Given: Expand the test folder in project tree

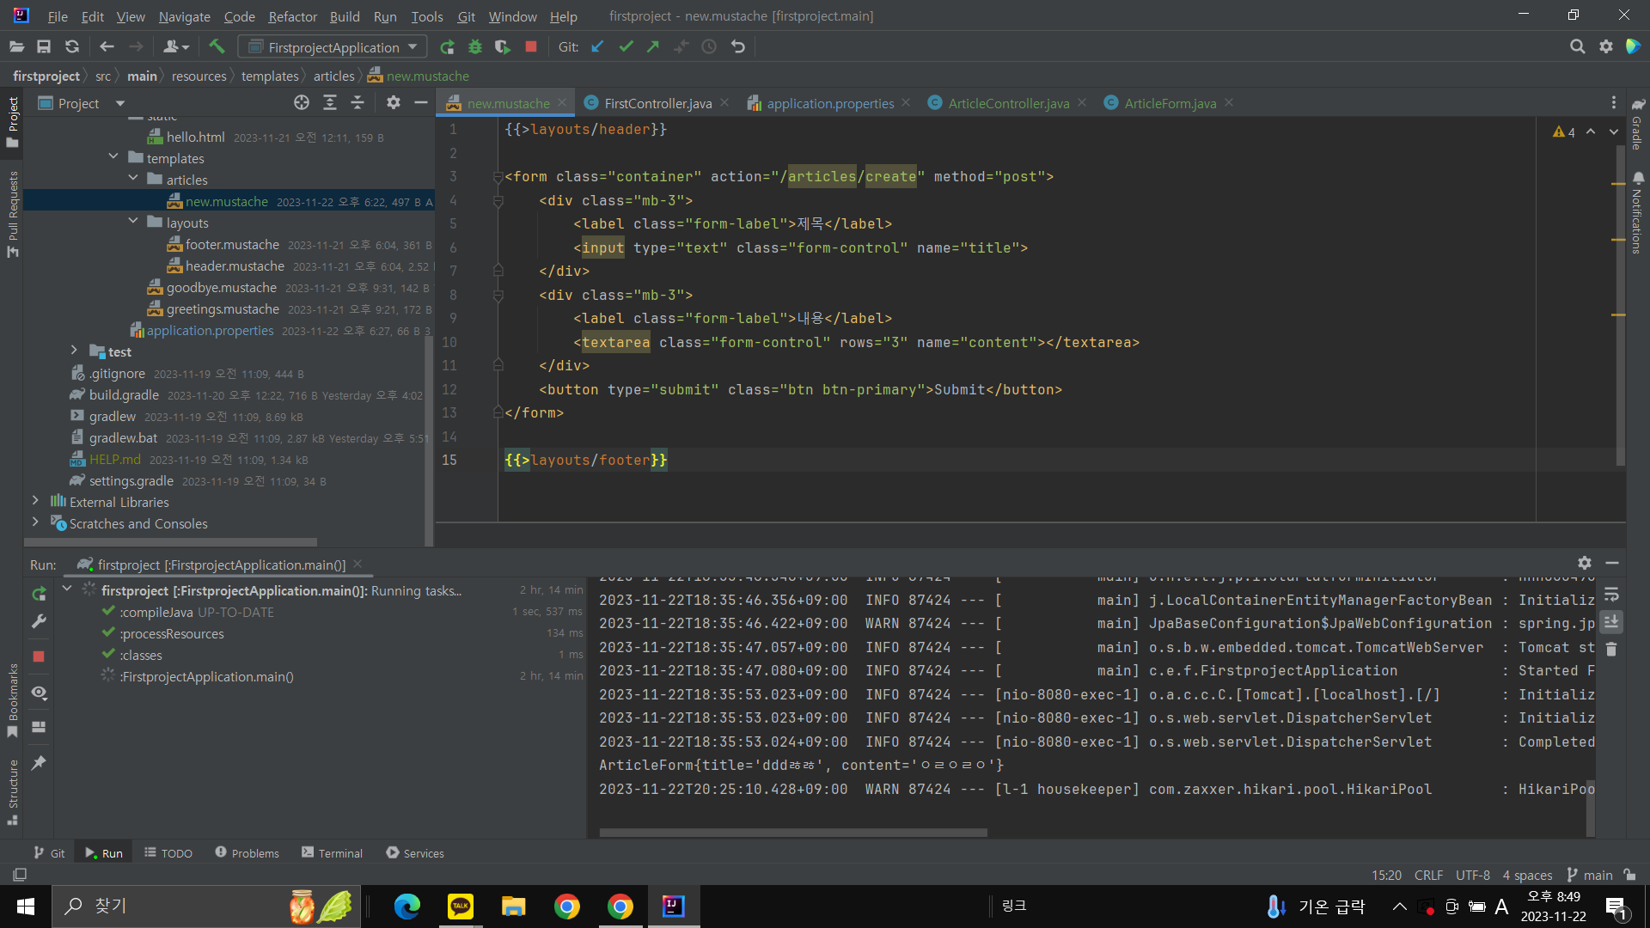Looking at the screenshot, I should click(x=74, y=351).
